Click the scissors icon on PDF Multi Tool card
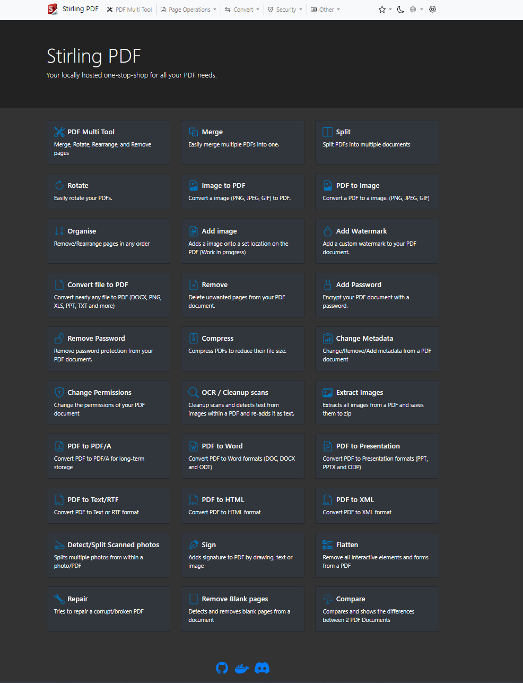 (59, 132)
